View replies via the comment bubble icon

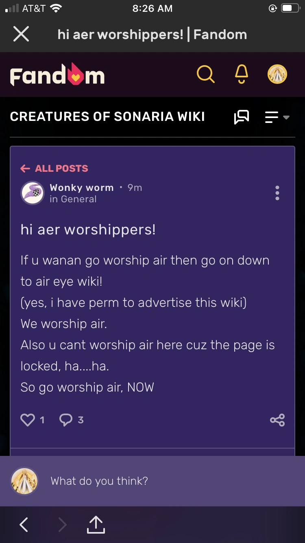(x=66, y=420)
